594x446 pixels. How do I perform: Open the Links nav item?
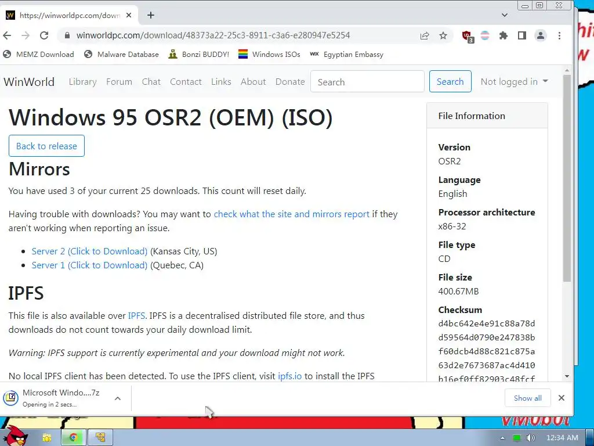[221, 81]
